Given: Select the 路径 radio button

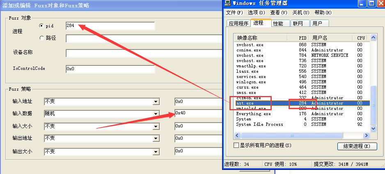Looking at the screenshot, I should click(41, 38).
